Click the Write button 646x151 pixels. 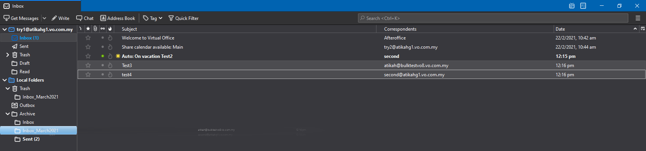pyautogui.click(x=60, y=18)
